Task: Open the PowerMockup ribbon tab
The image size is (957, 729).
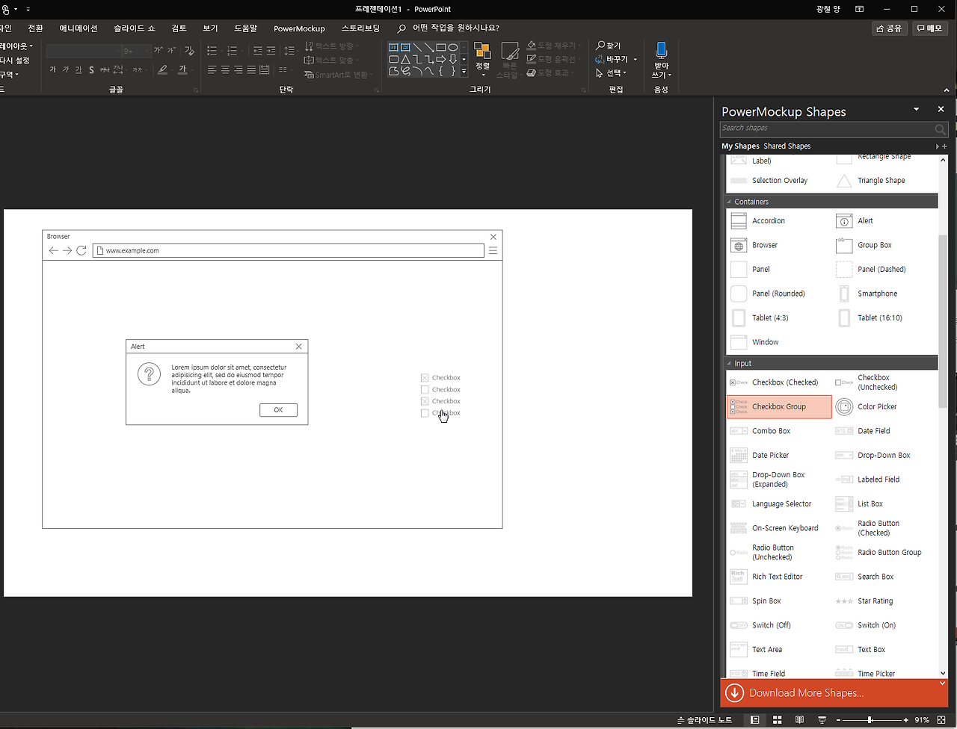Action: (x=299, y=28)
